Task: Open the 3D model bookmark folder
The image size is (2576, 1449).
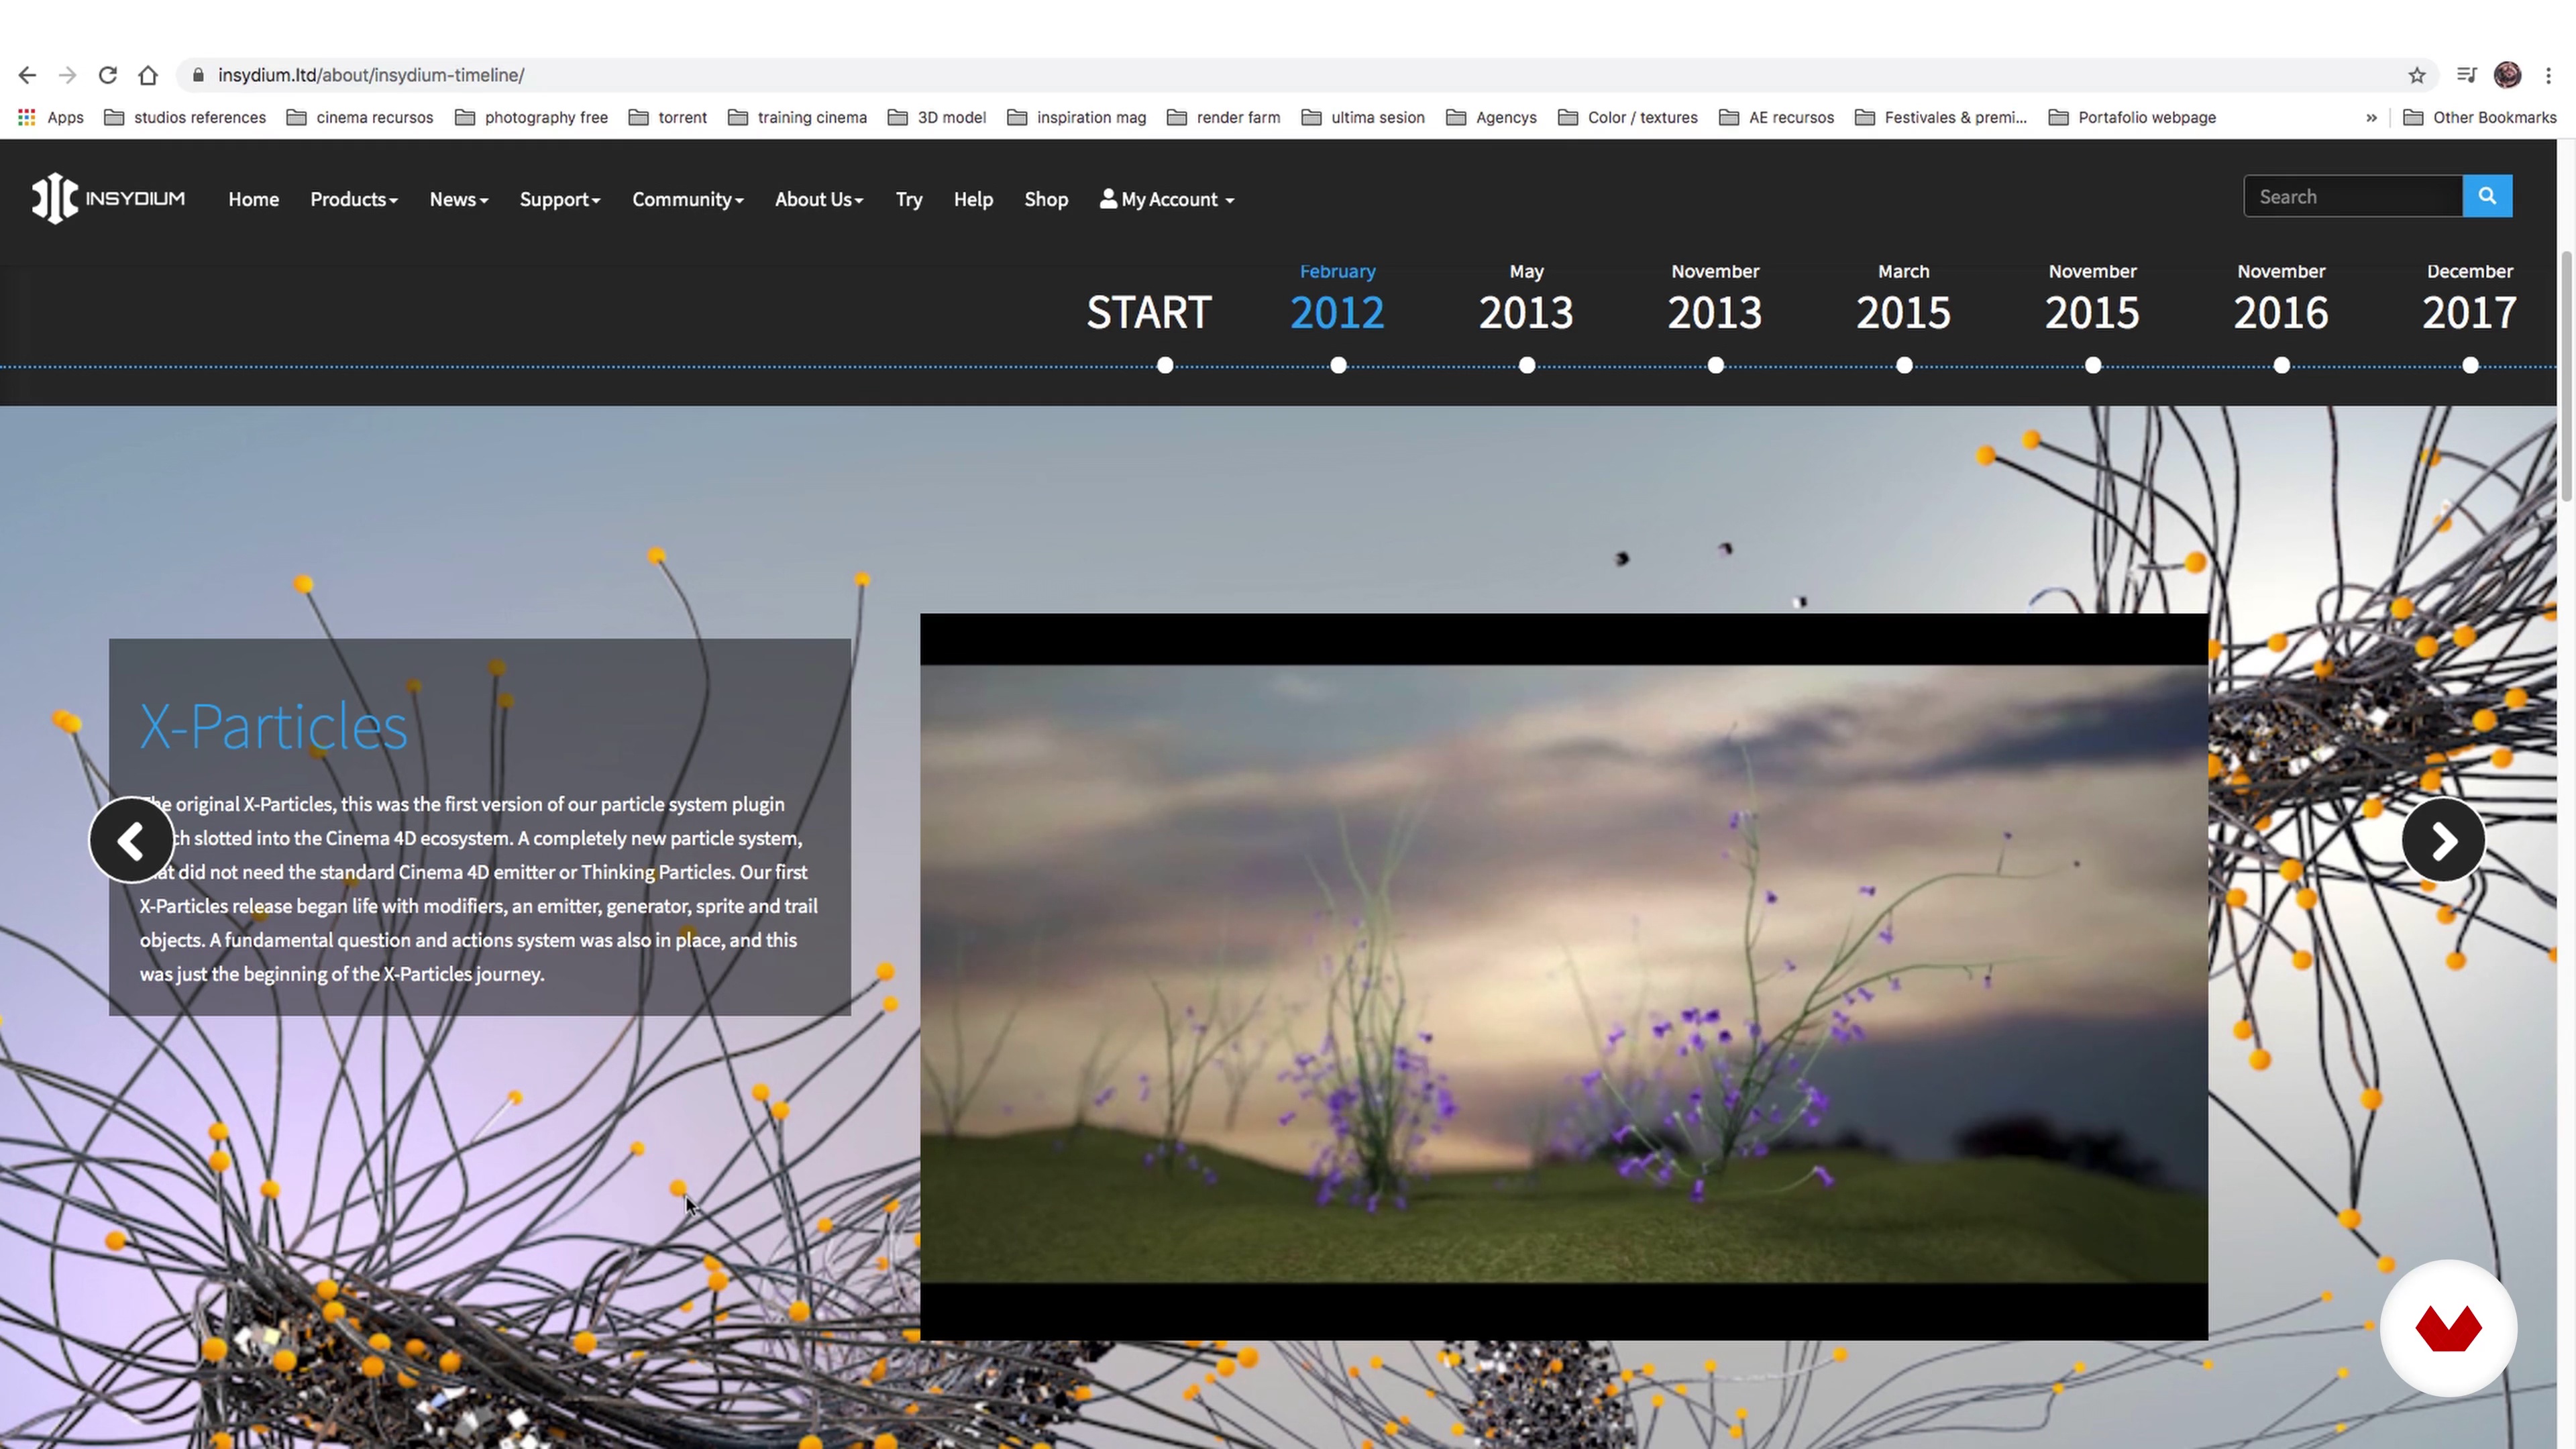Action: point(937,117)
